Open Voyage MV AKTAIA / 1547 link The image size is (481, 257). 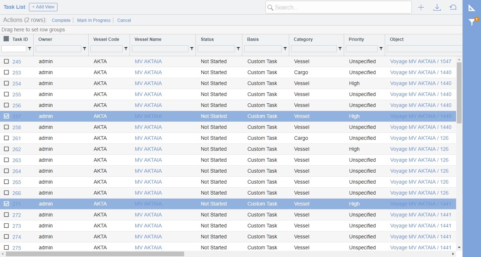[421, 61]
